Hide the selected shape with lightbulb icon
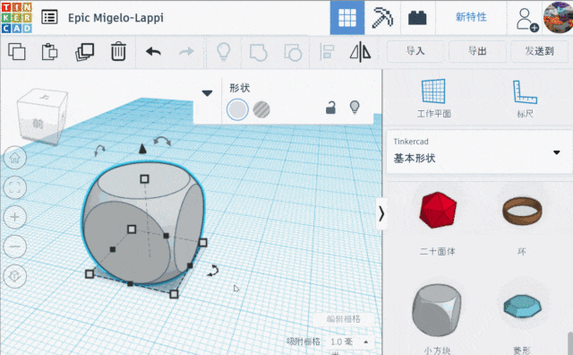 [355, 108]
